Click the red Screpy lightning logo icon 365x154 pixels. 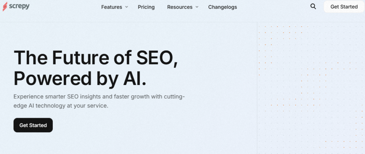[5, 6]
